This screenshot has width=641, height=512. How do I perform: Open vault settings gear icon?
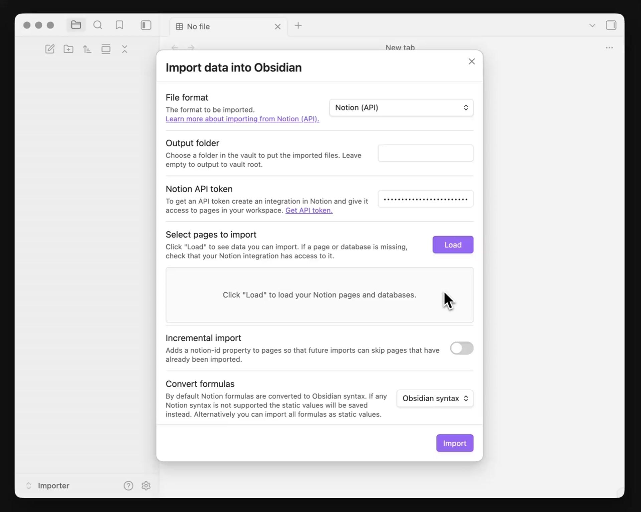(146, 486)
